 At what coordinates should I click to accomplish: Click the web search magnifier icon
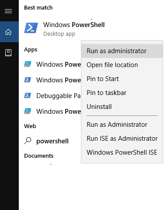point(28,141)
